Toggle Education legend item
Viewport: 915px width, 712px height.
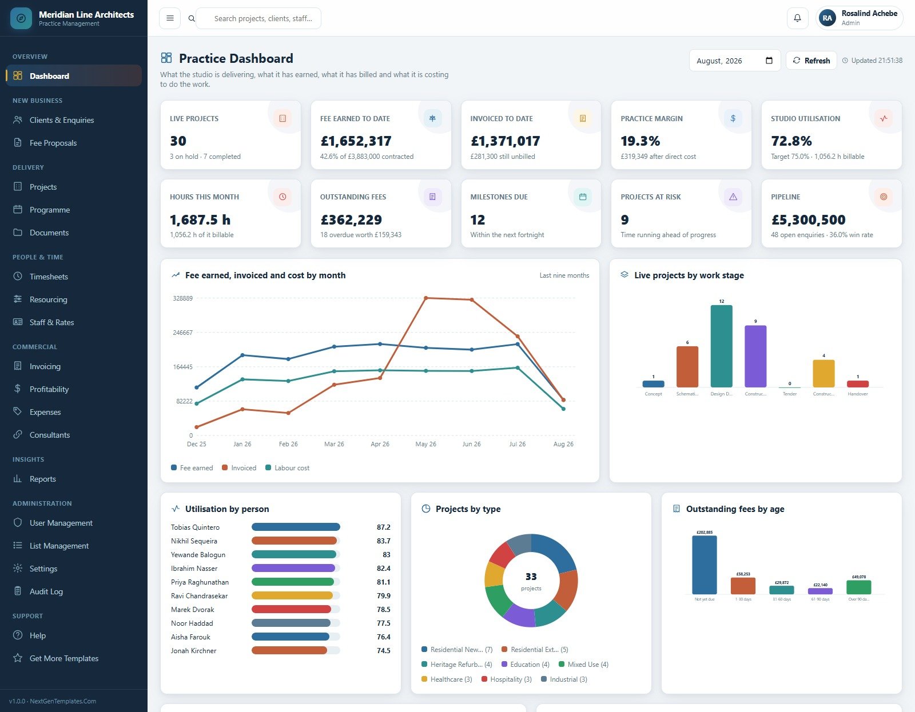pos(526,664)
